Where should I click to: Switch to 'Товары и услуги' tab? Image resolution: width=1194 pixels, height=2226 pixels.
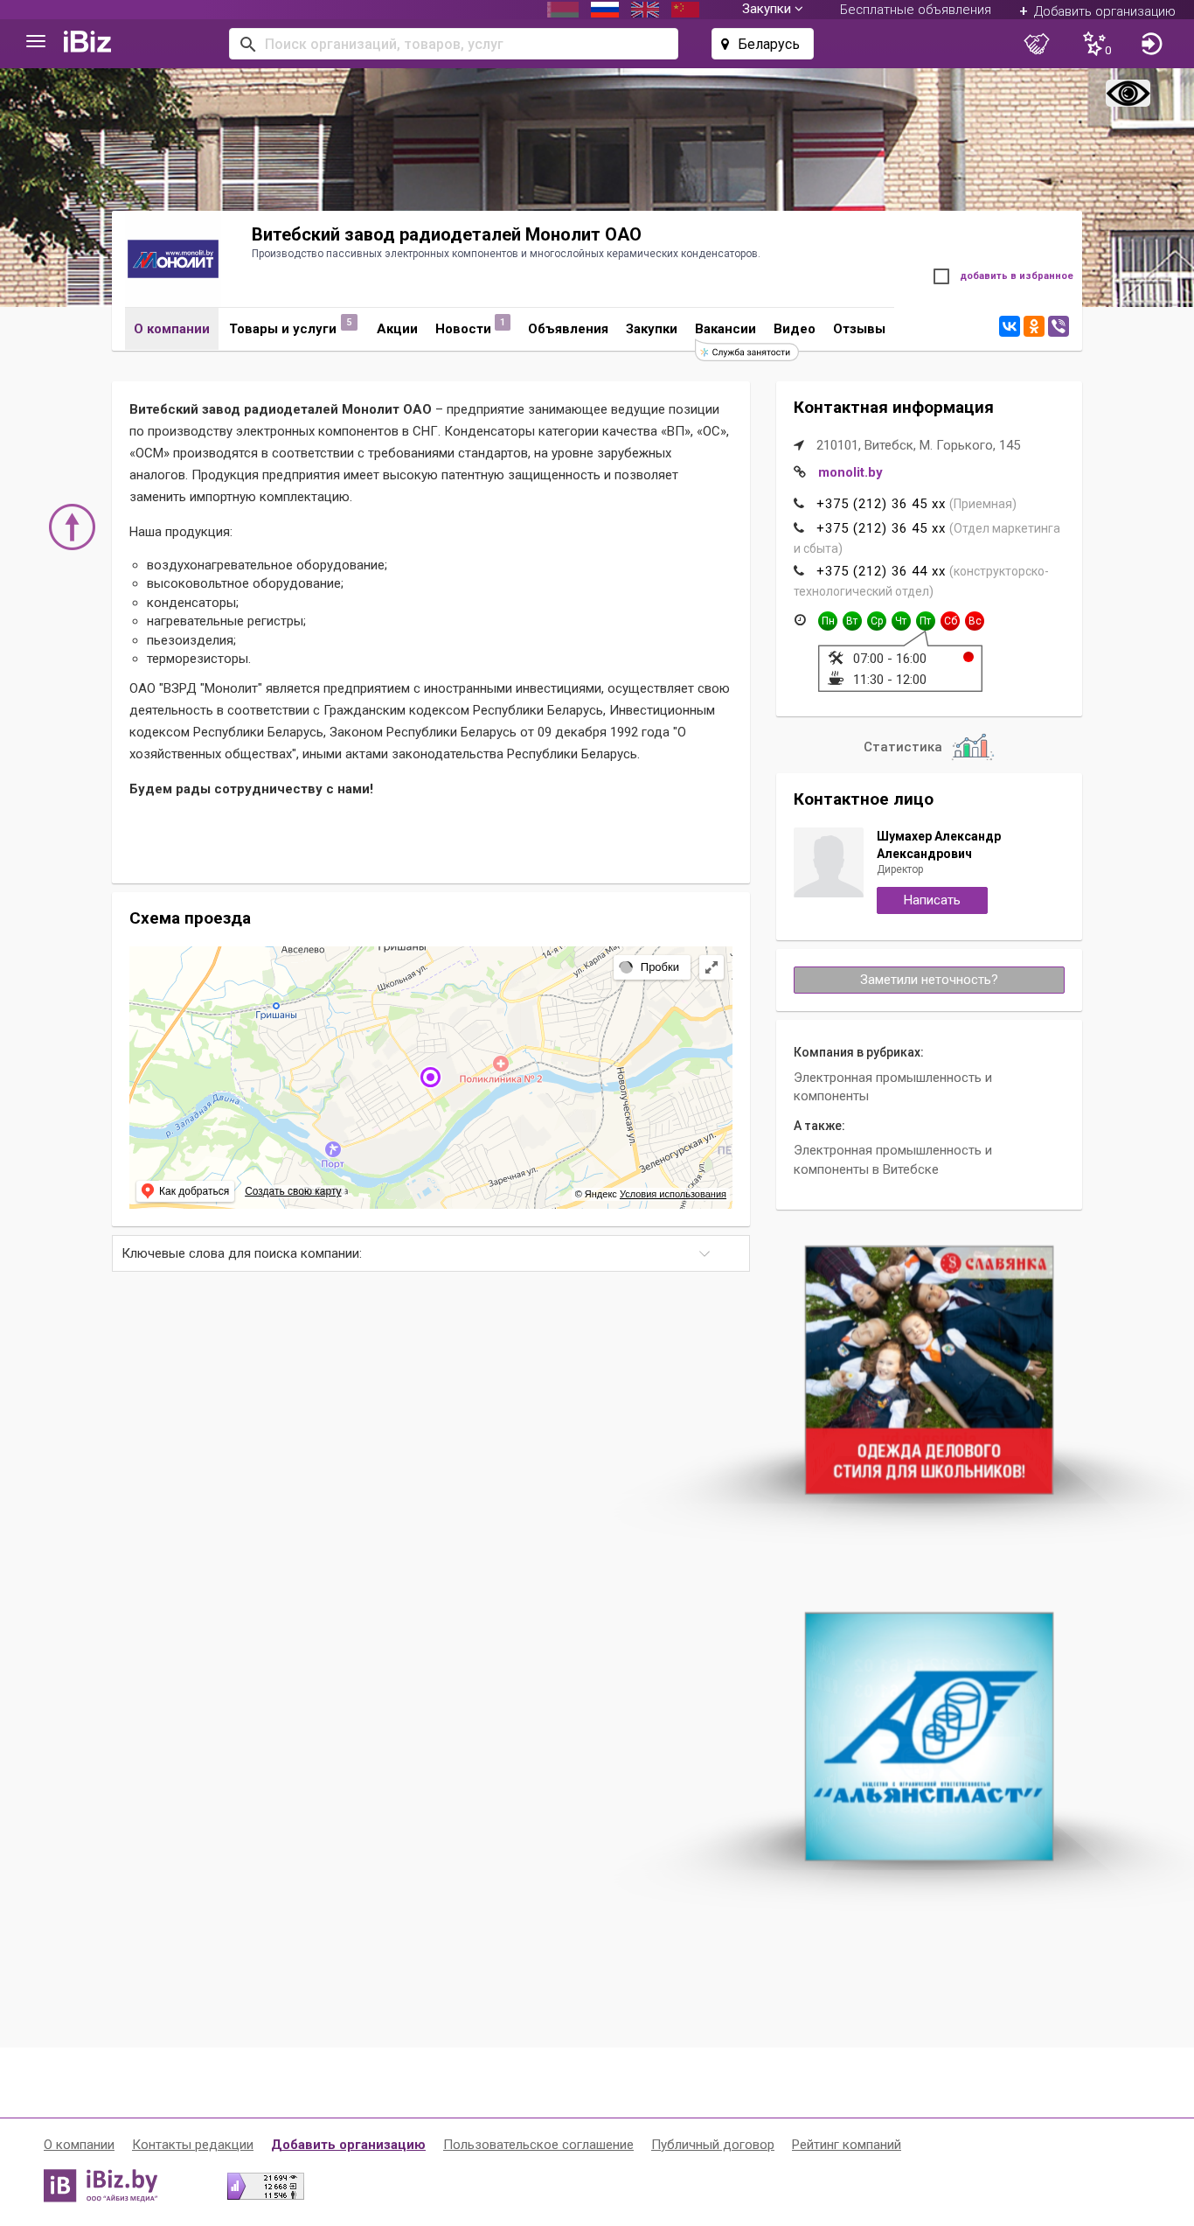283,329
